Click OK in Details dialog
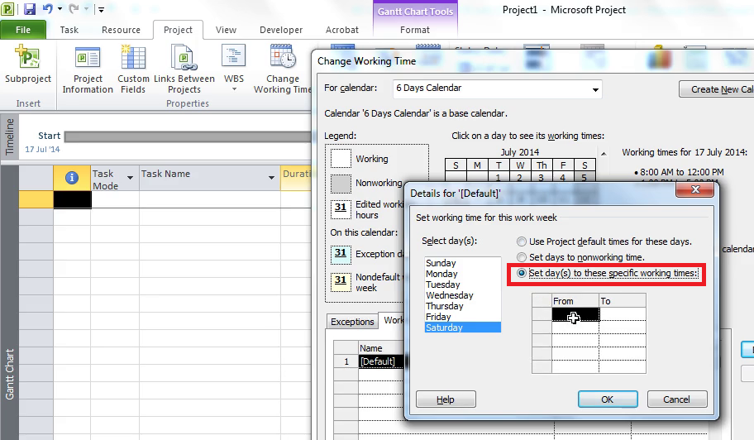 click(608, 399)
